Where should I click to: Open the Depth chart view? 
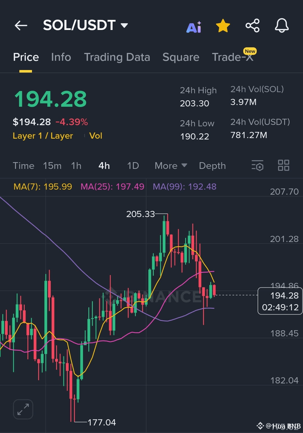click(212, 166)
